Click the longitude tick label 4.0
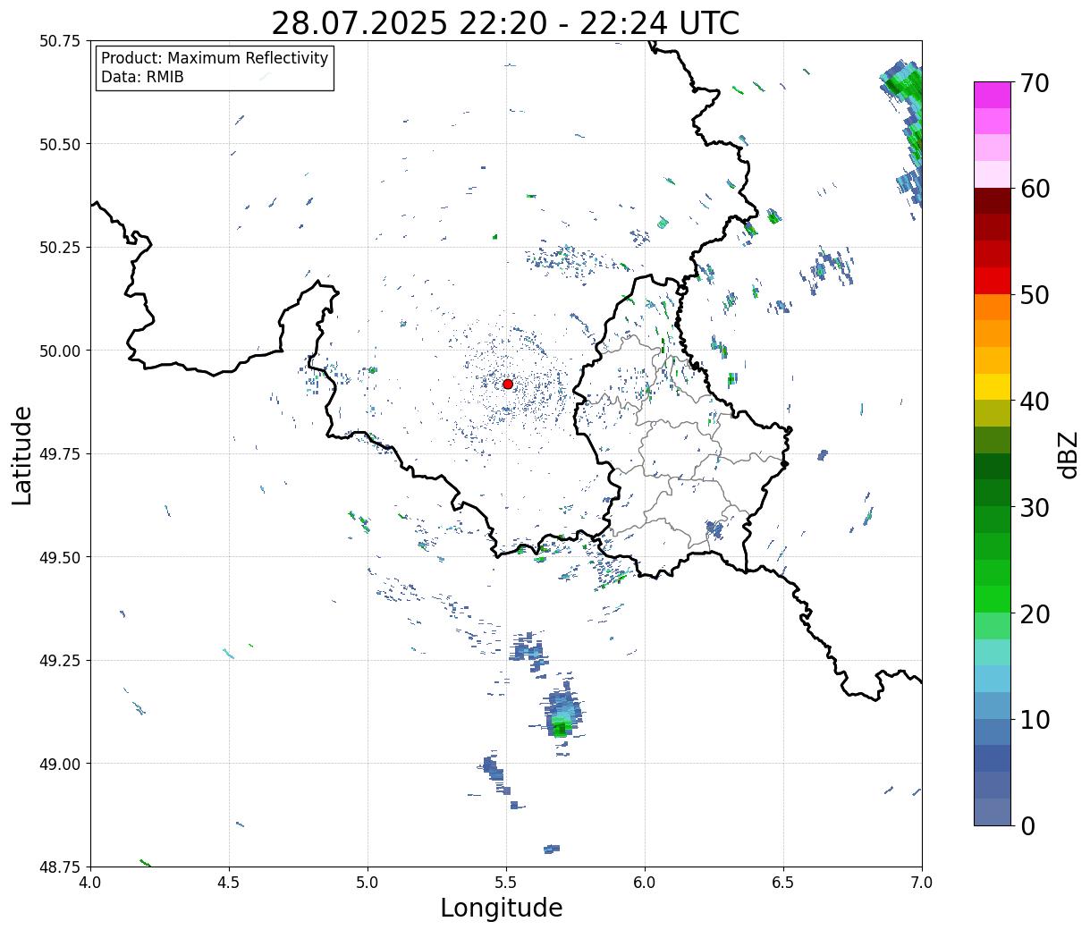Screen dimensions: 1090x930 tap(90, 883)
